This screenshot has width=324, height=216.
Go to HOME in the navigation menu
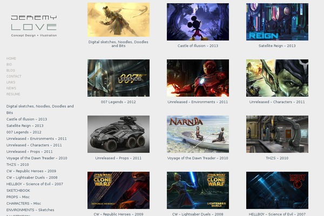click(11, 58)
